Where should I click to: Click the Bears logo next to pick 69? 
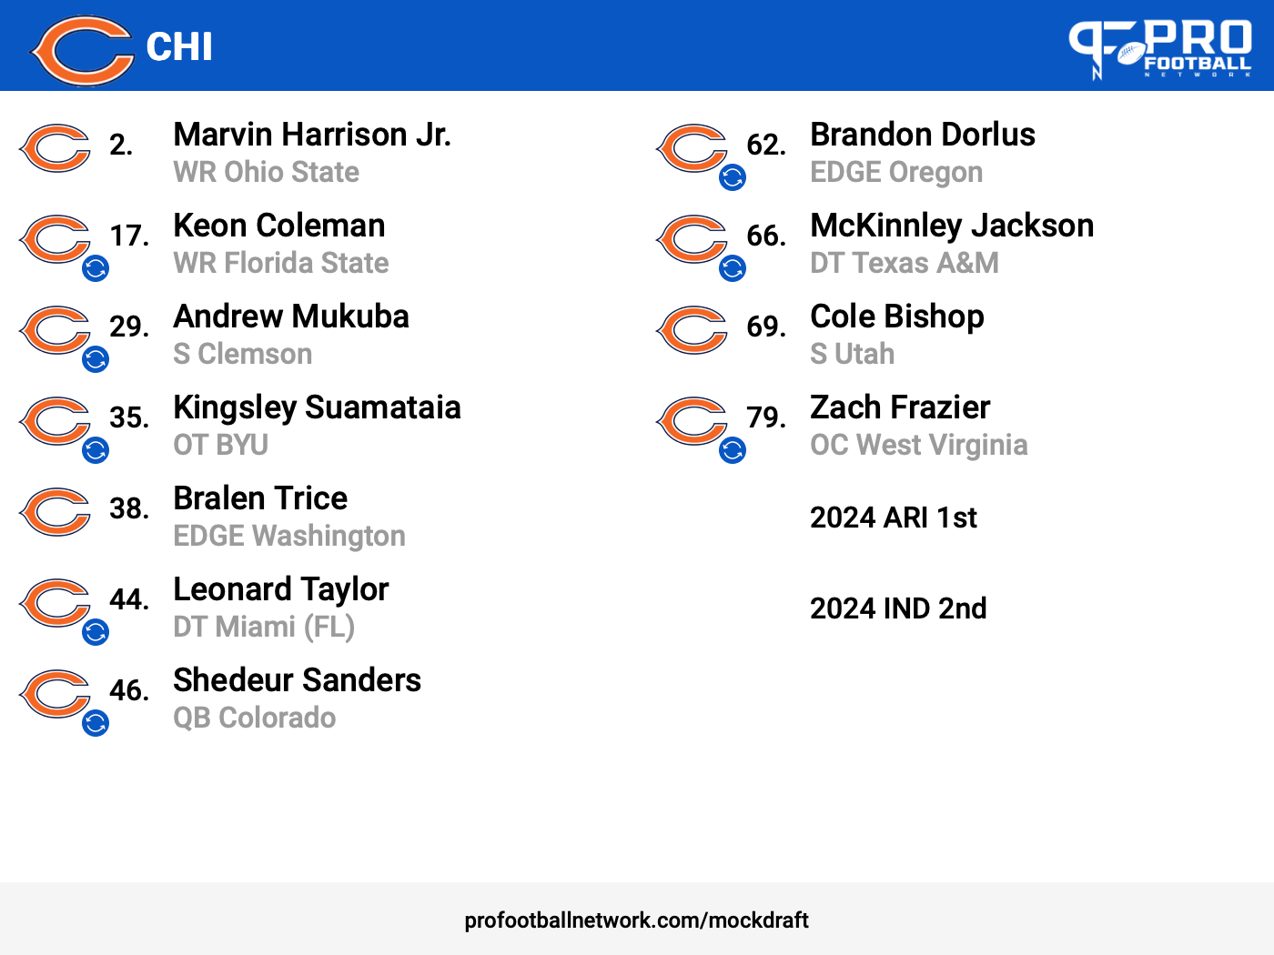(x=692, y=330)
